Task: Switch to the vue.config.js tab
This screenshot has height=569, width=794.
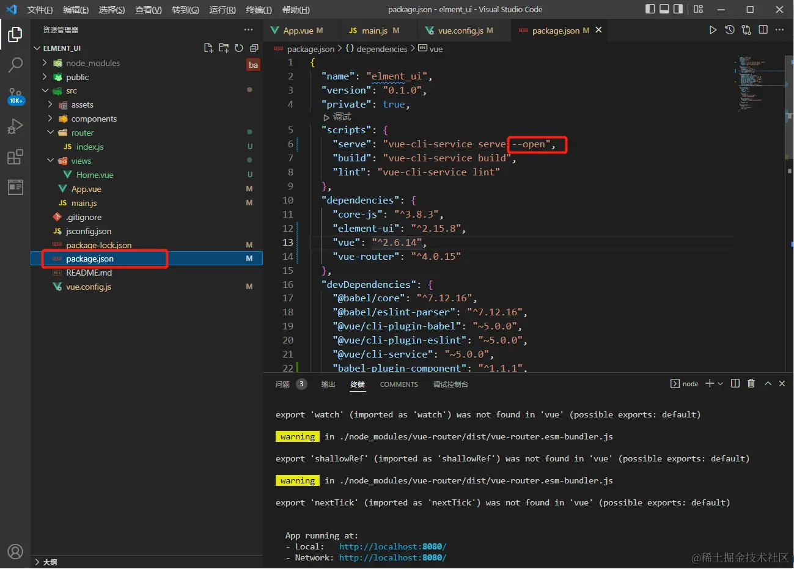Action: 460,31
